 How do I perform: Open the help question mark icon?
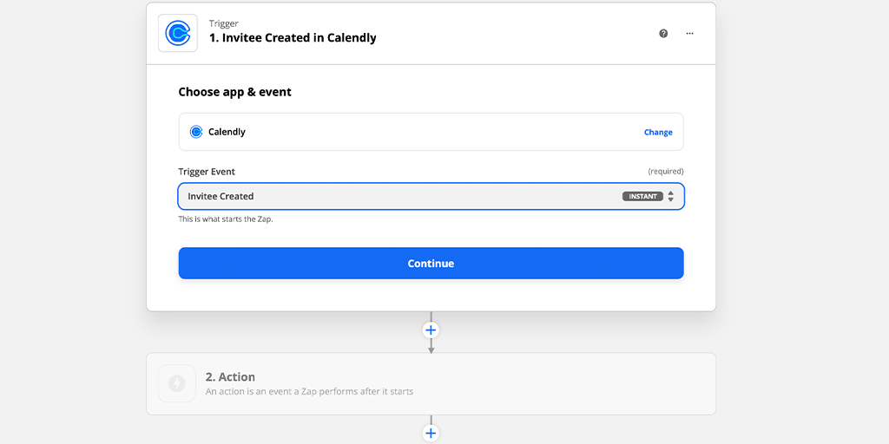(x=663, y=34)
